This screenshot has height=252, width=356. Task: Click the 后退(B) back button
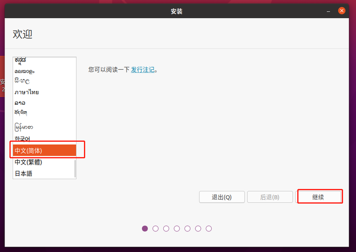pos(270,197)
